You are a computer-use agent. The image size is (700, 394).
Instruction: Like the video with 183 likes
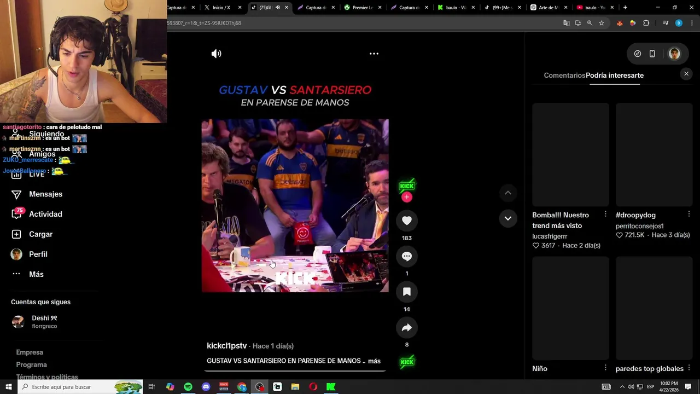[x=407, y=221]
